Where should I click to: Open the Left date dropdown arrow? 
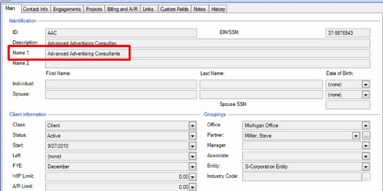(192, 157)
